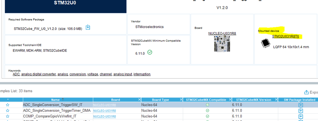The image size is (318, 121).
Task: Favorite the COMP_CompareGpioVsVrefInt_IT example
Action: [x=8, y=116]
